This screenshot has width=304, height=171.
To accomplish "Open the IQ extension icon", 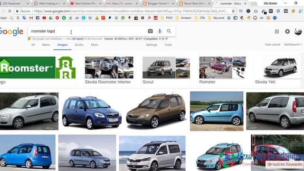I will click(x=241, y=11).
